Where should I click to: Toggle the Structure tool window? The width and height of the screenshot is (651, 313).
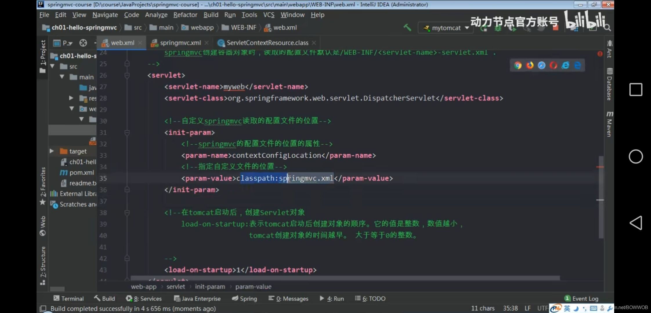pyautogui.click(x=43, y=261)
